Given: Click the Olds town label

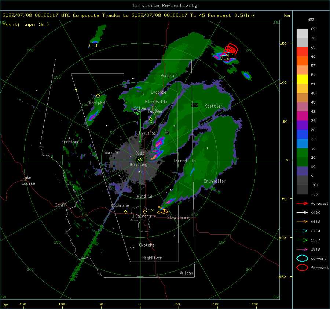Looking at the screenshot, I should click(140, 153).
